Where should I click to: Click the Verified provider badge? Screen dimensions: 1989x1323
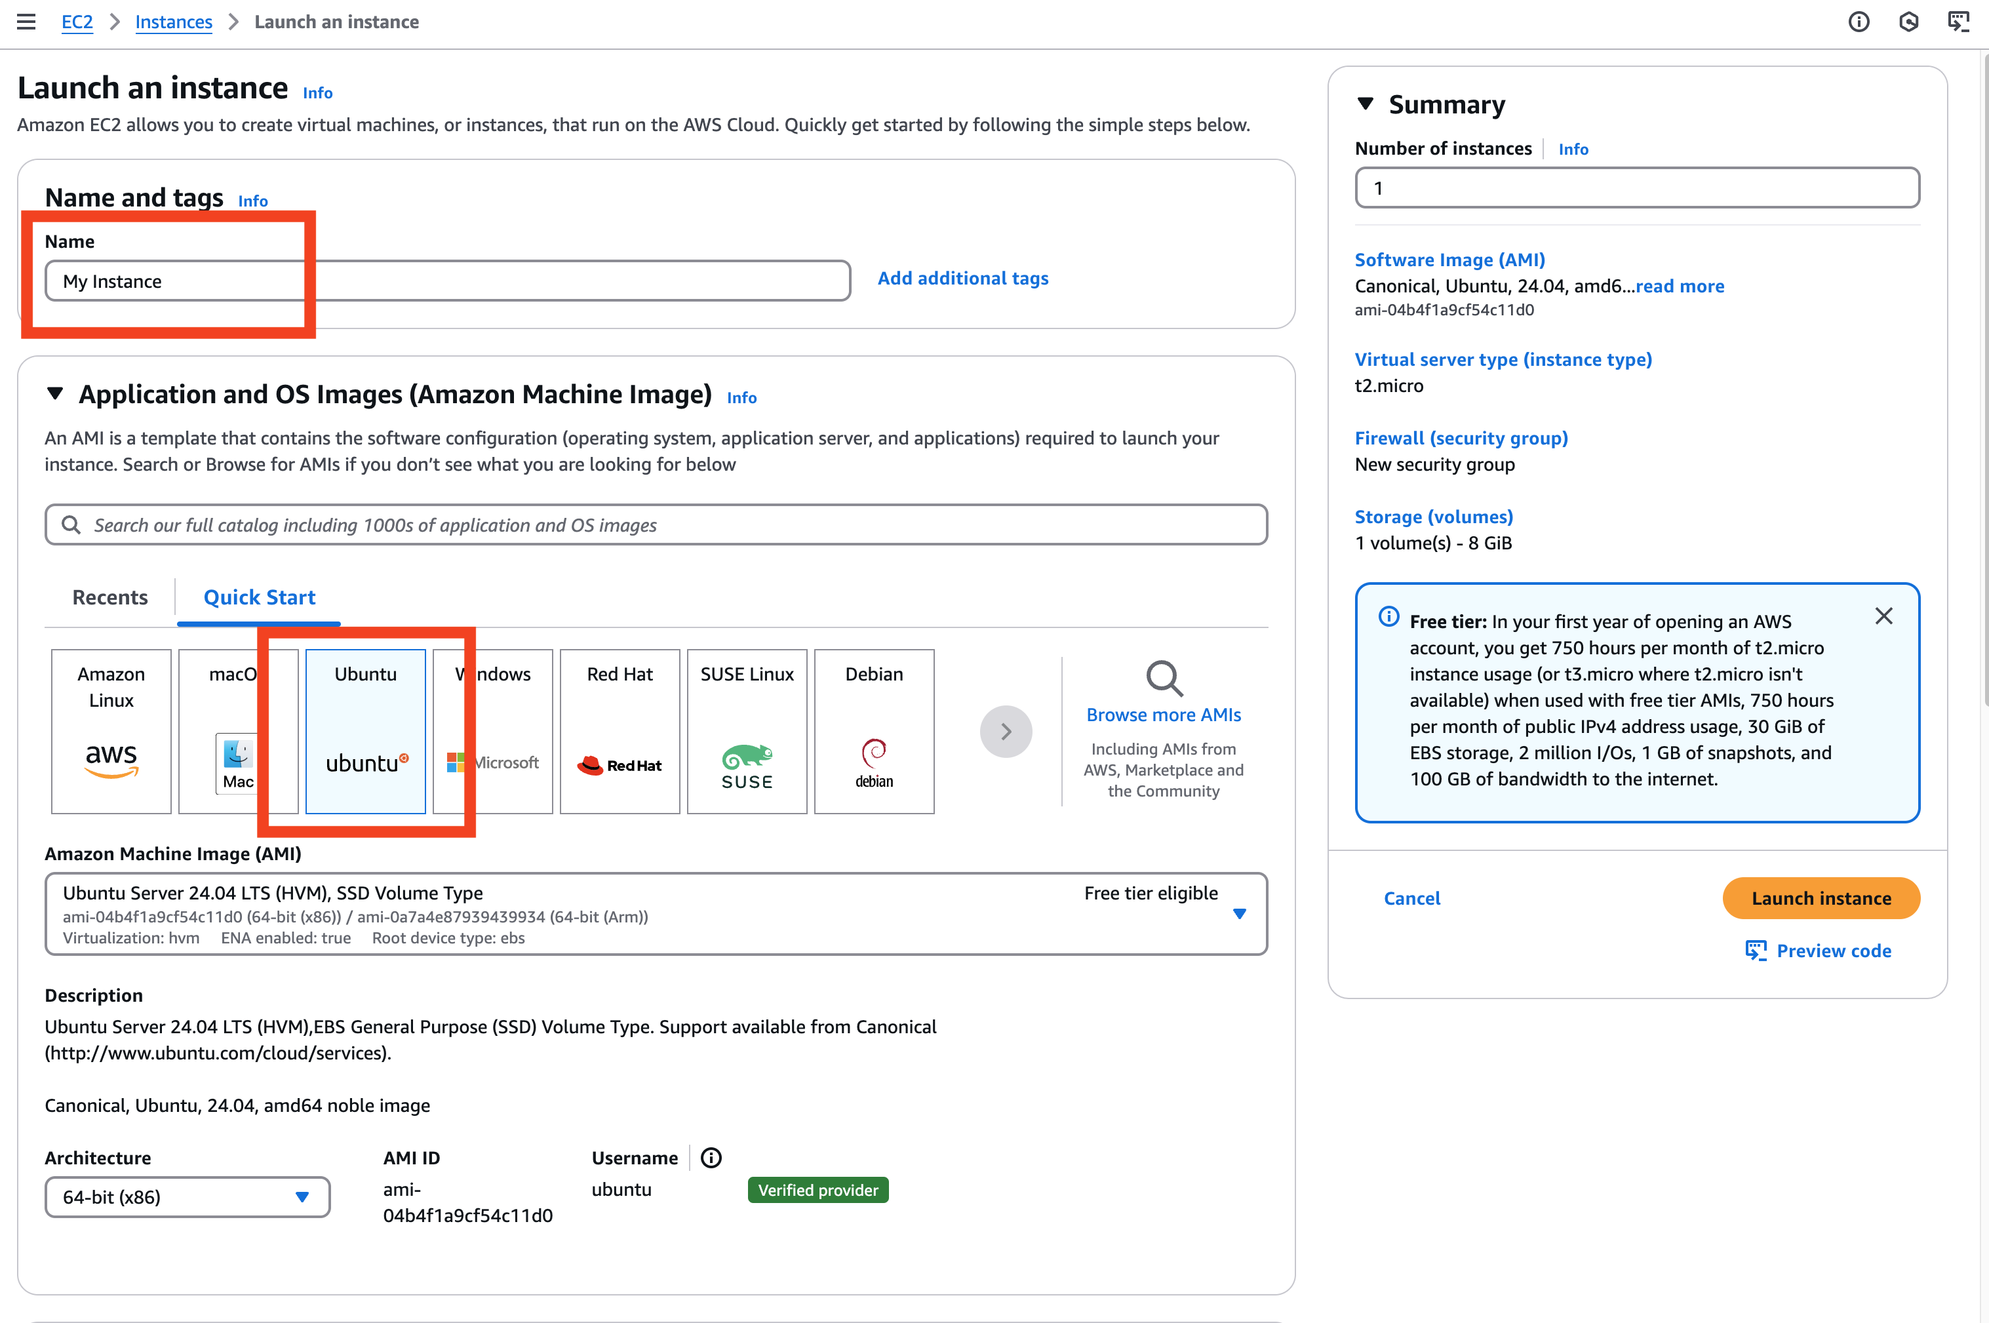[x=817, y=1190]
